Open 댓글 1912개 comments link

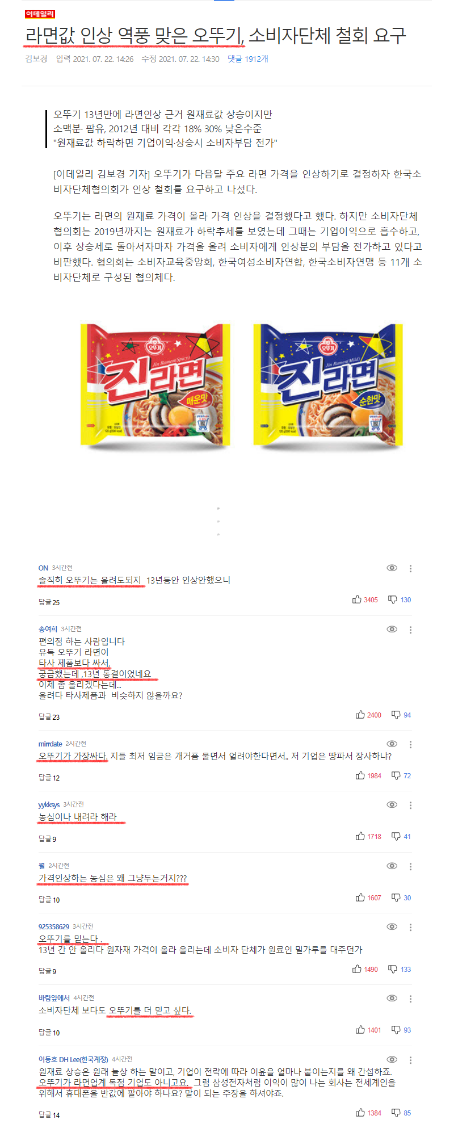tap(248, 59)
